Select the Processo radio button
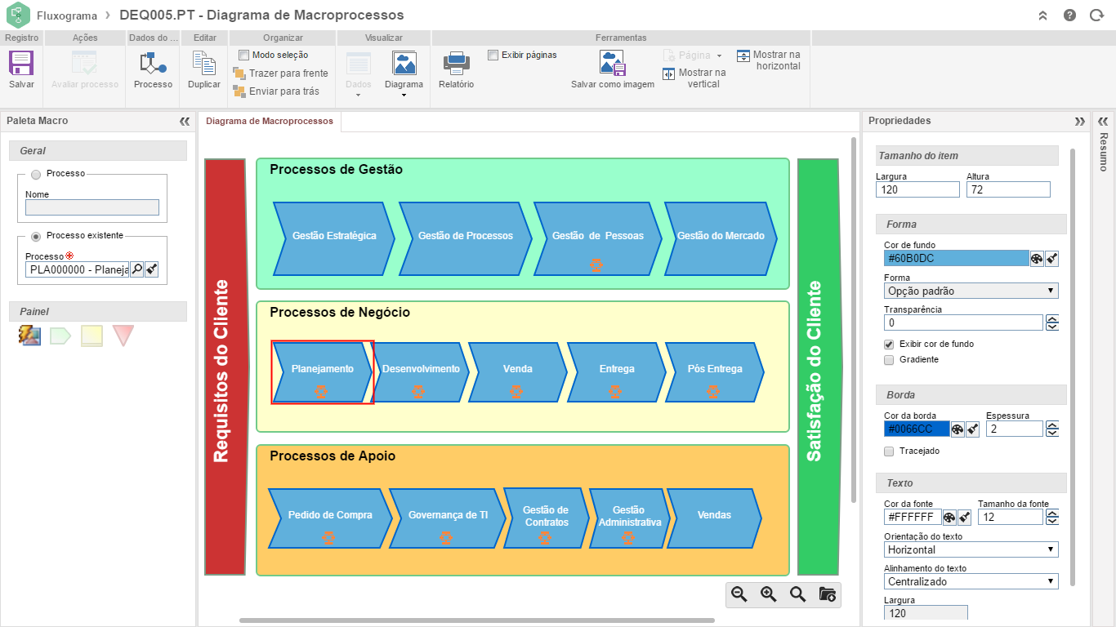 pyautogui.click(x=35, y=174)
